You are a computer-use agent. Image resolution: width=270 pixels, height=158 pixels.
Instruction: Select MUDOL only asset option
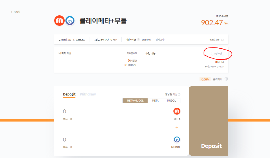click(x=171, y=101)
